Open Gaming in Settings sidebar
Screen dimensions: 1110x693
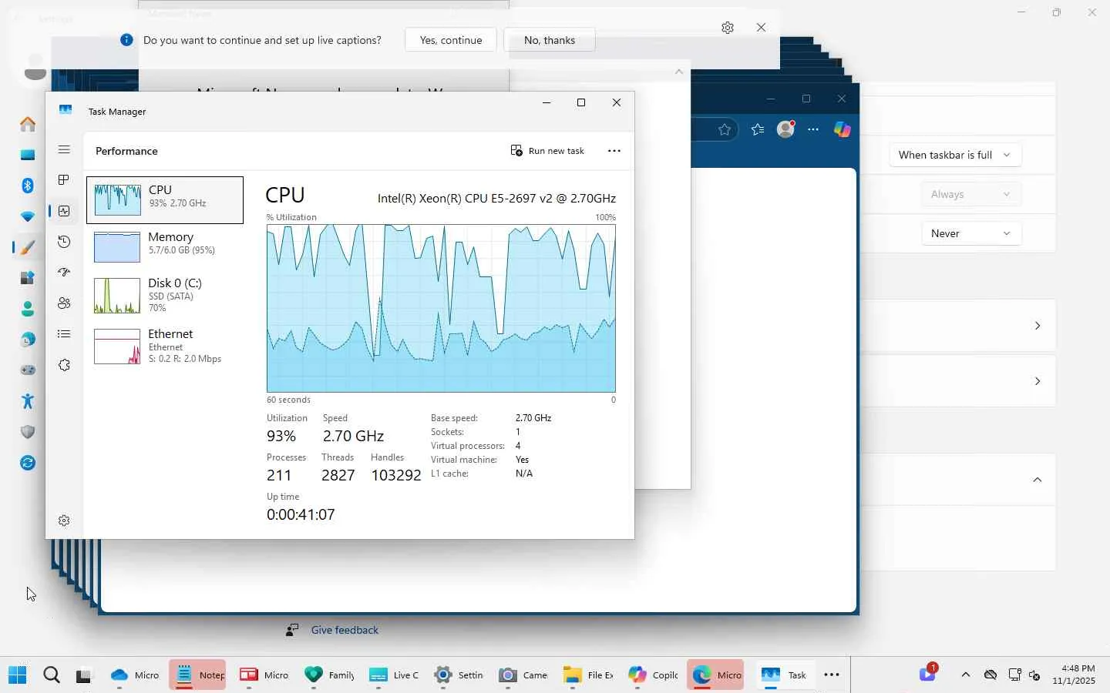click(28, 370)
